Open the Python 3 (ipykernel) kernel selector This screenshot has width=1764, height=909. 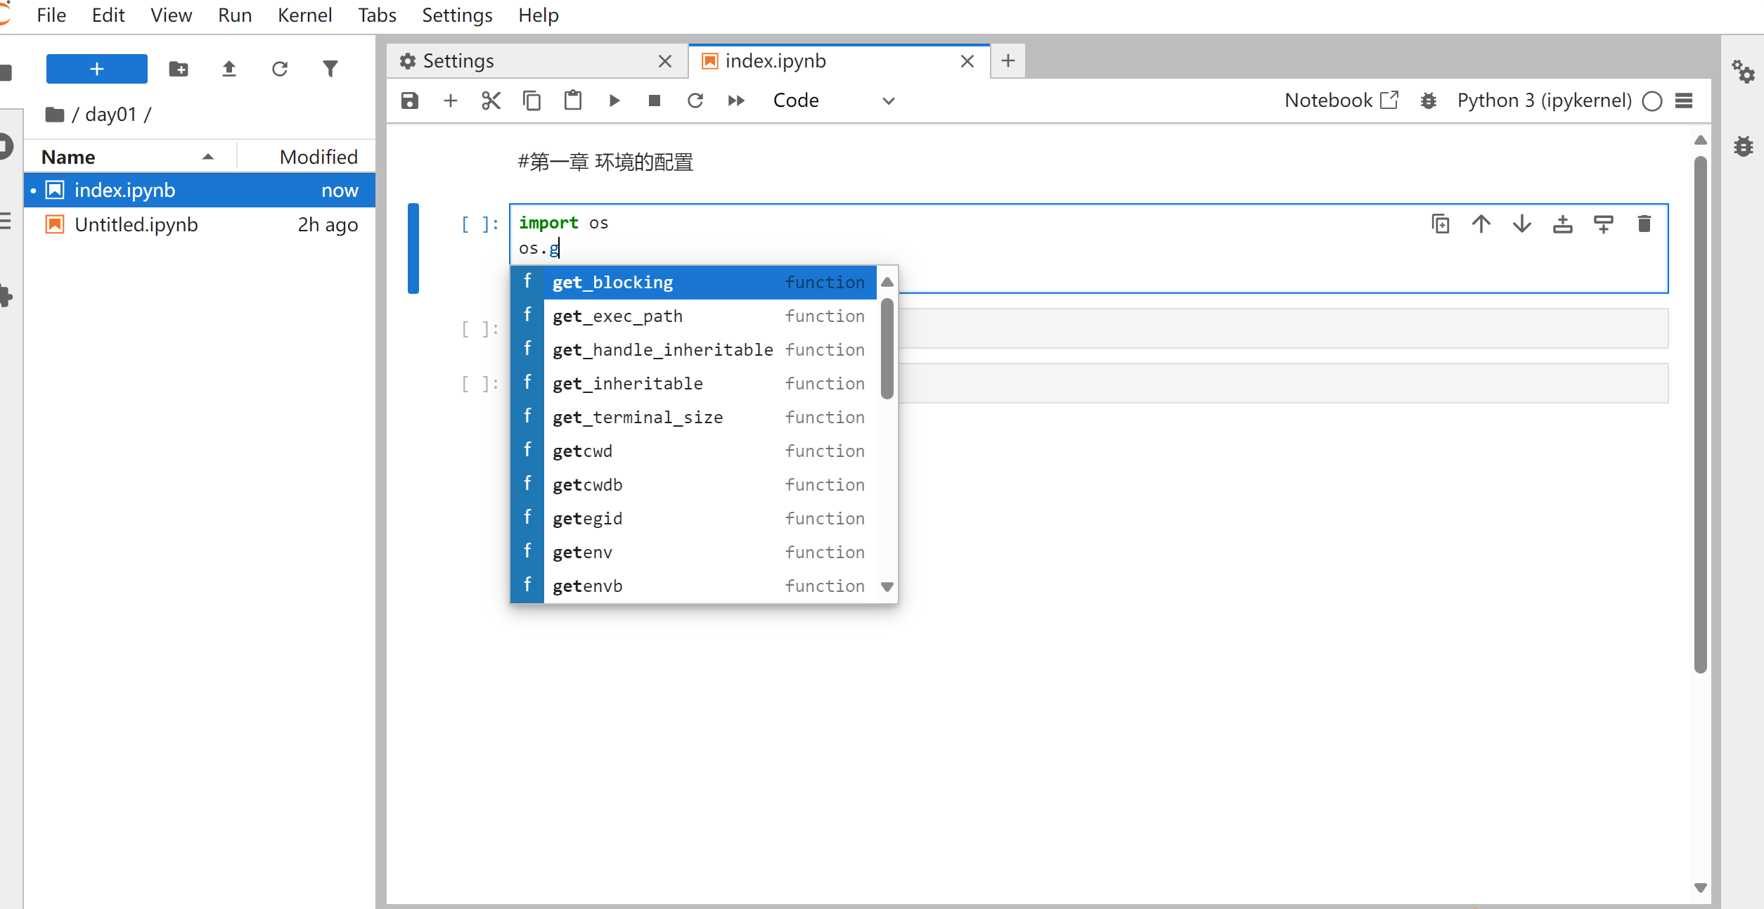point(1543,100)
